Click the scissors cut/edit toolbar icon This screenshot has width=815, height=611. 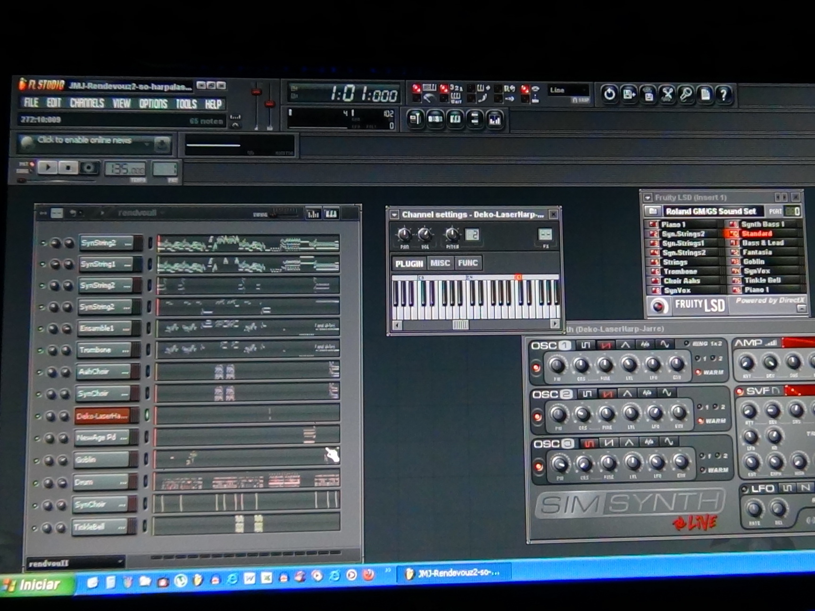[x=667, y=95]
